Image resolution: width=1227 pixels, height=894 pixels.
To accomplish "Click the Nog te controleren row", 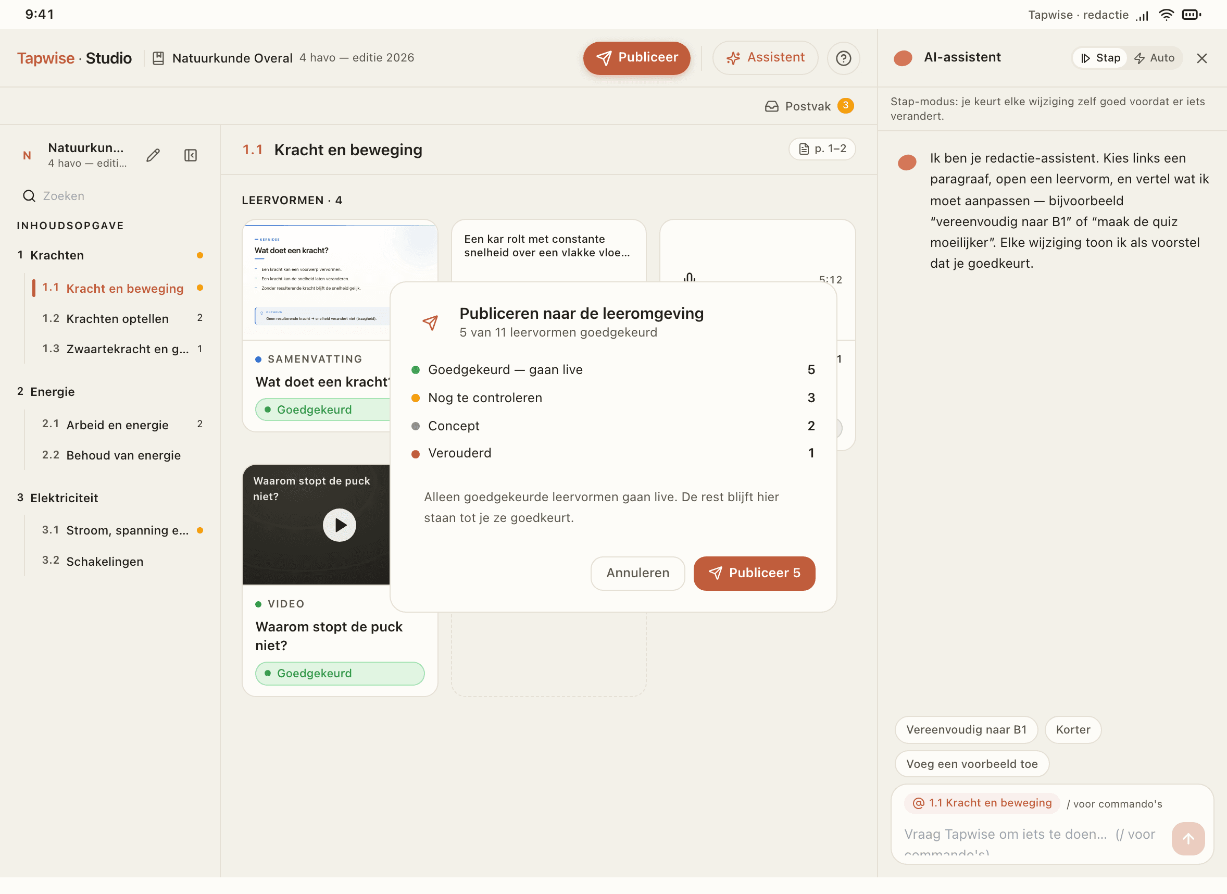I will point(613,398).
